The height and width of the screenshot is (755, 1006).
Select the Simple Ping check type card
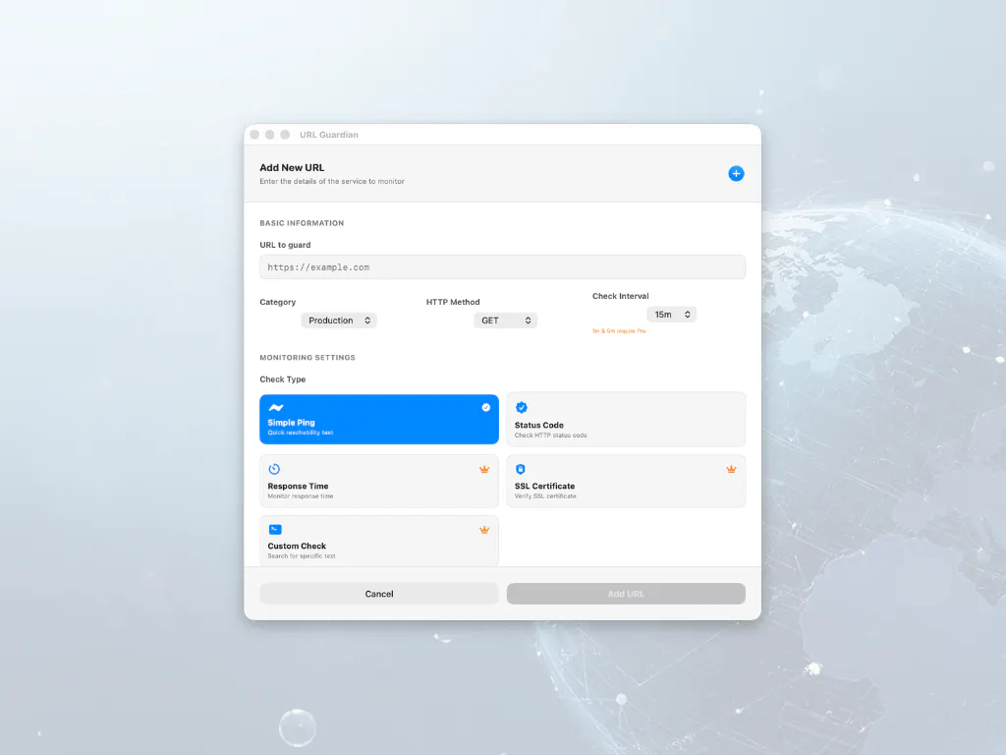tap(378, 419)
